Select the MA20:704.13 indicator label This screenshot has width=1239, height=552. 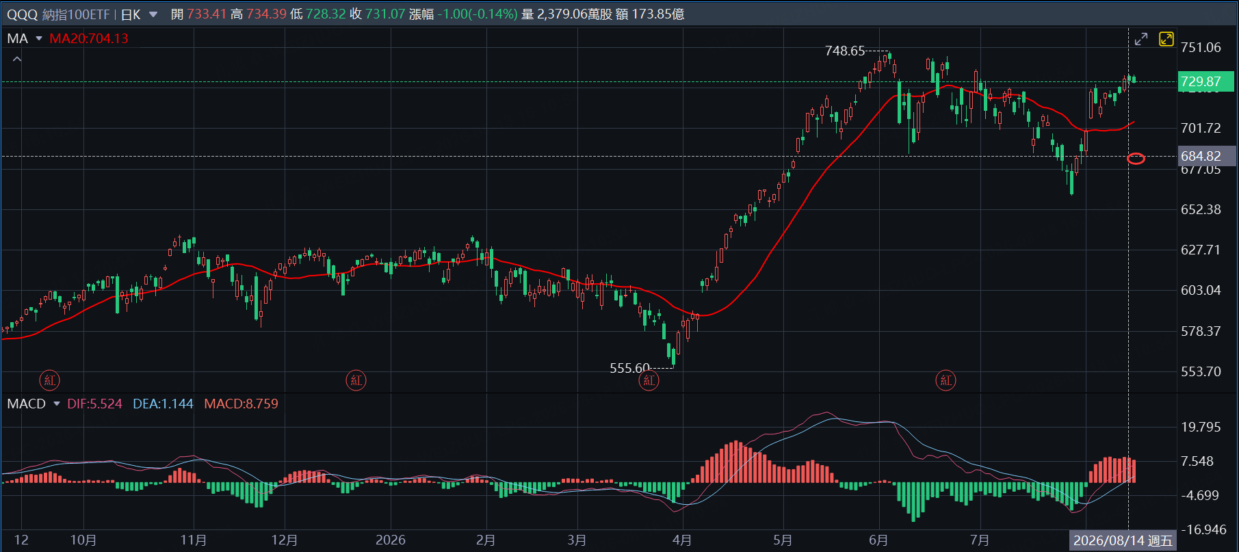point(89,38)
